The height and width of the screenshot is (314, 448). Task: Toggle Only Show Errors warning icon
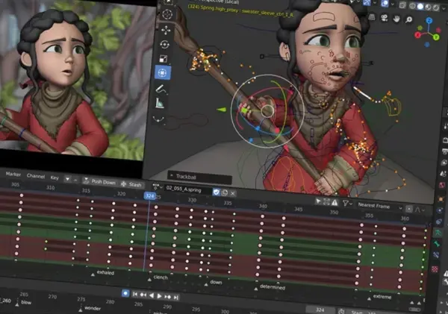(x=335, y=202)
